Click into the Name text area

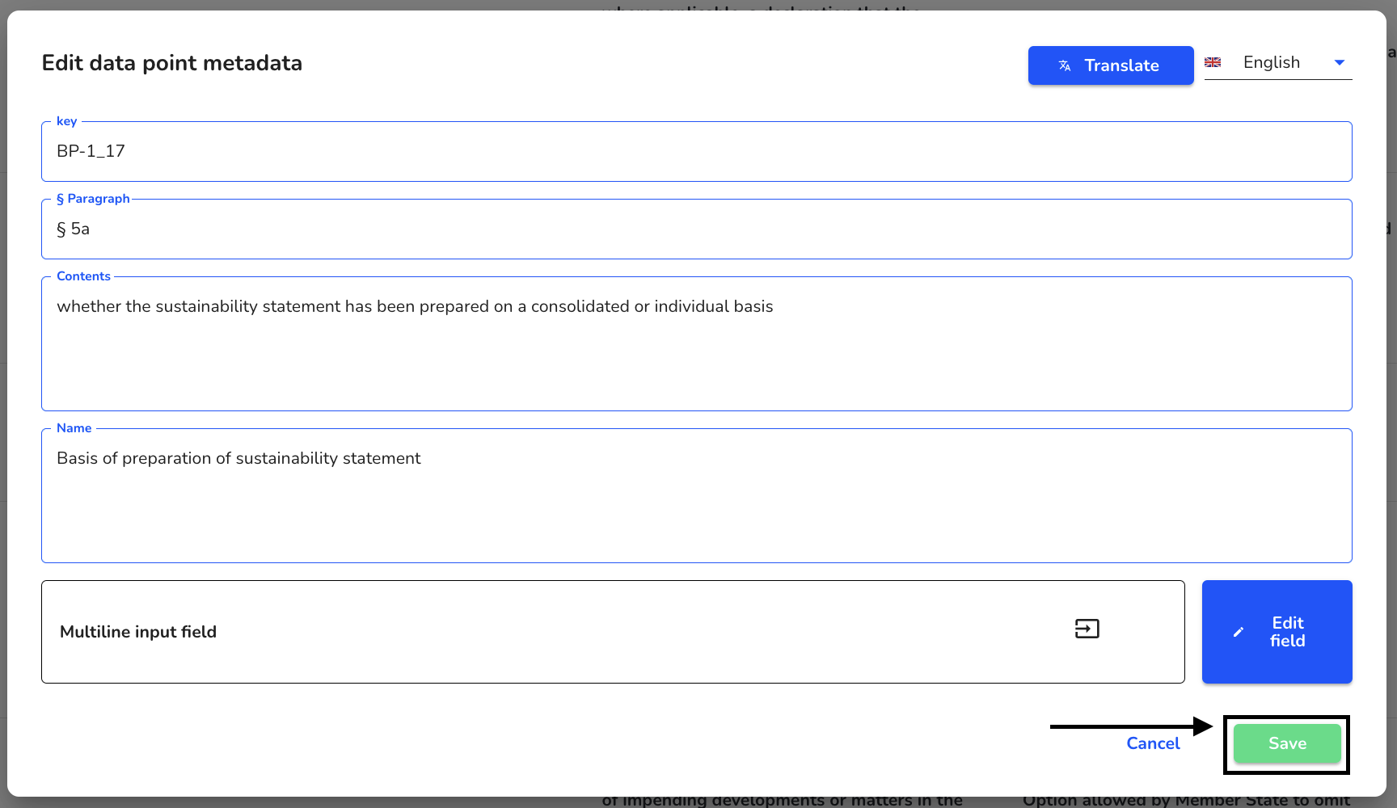[x=696, y=495]
